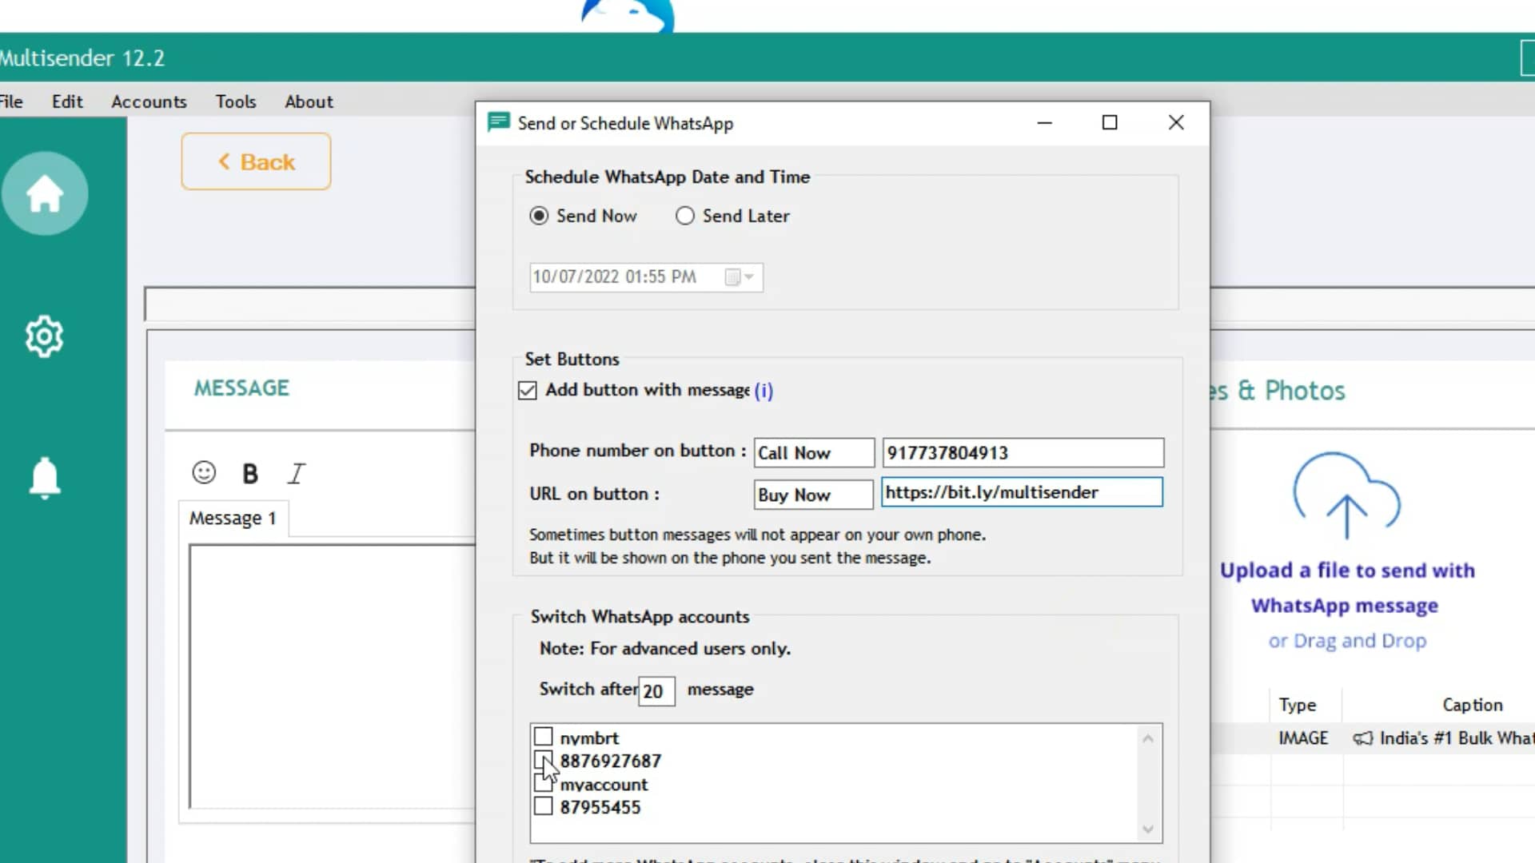Screen dimensions: 1535x863
Task: Check the 8876927687 account checkbox
Action: pyautogui.click(x=544, y=761)
